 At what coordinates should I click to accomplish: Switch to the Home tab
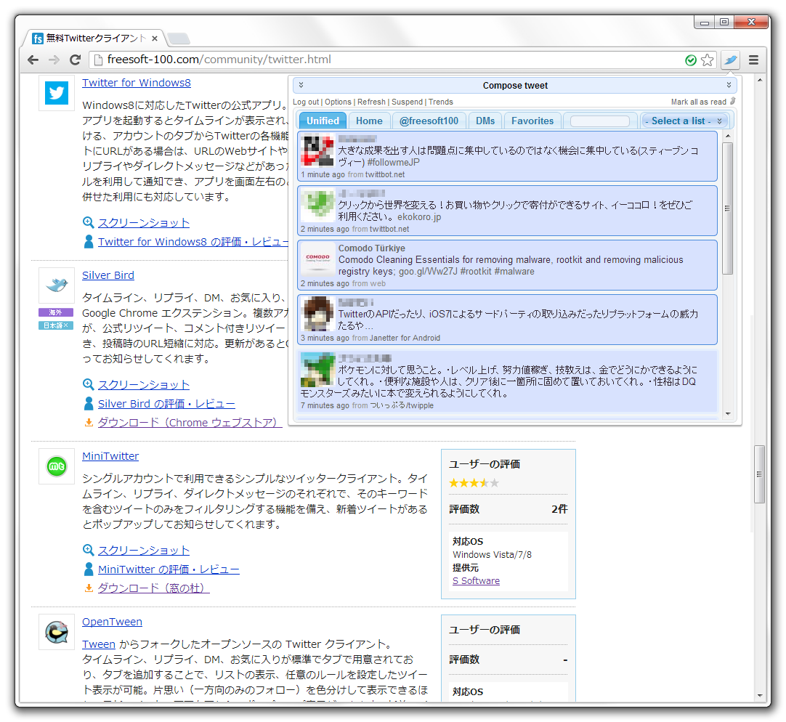click(x=369, y=121)
